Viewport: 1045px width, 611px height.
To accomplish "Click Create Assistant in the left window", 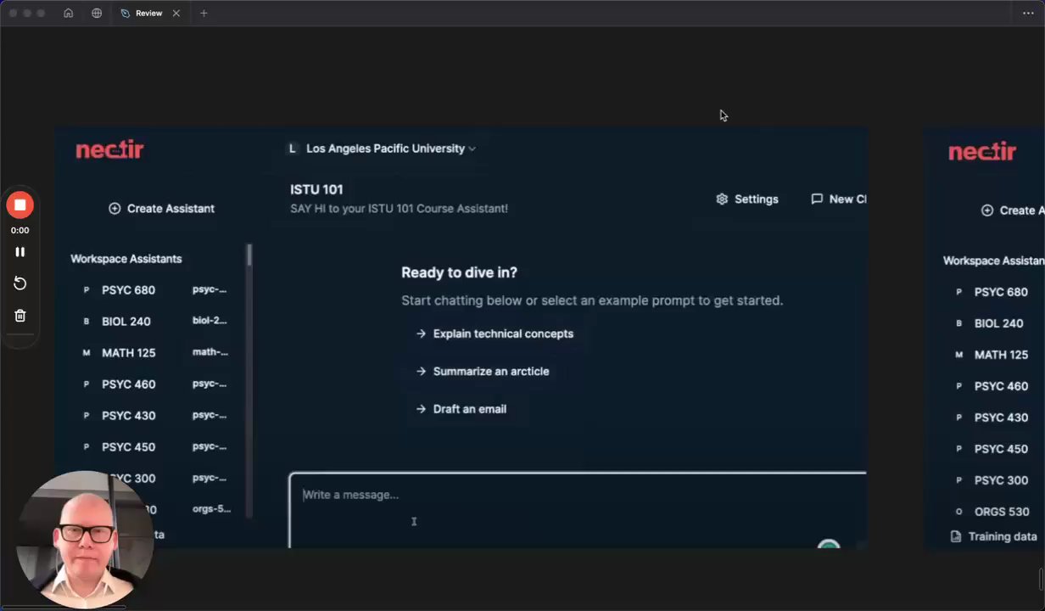I will pyautogui.click(x=161, y=209).
